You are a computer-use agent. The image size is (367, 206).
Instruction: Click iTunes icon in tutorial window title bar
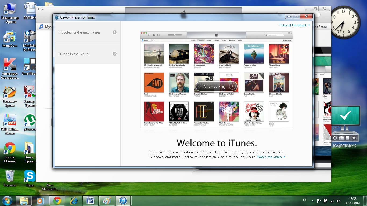coord(57,17)
